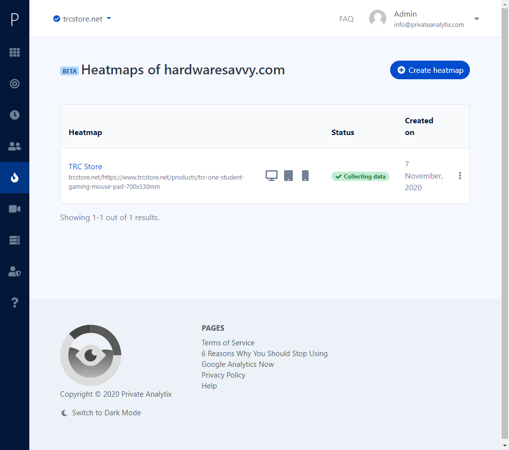509x450 pixels.
Task: Open the dashboard grid icon in sidebar
Action: point(15,52)
